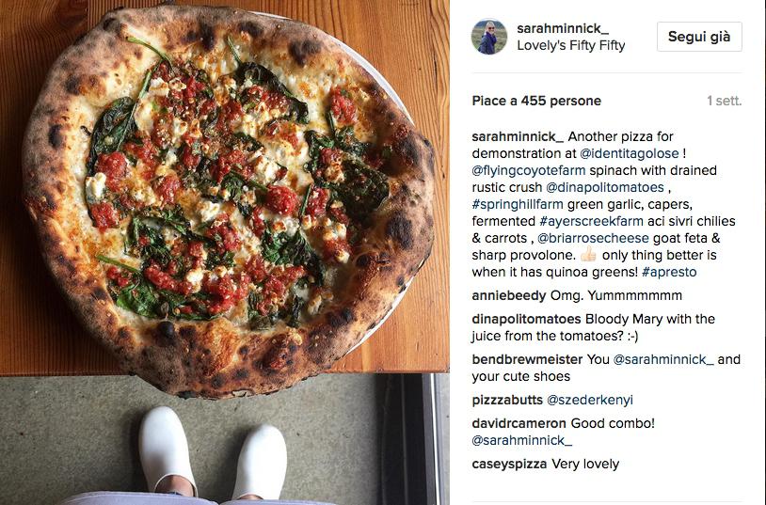Screen dimensions: 766x505
Task: Click the pizza post photo
Action: click(225, 252)
